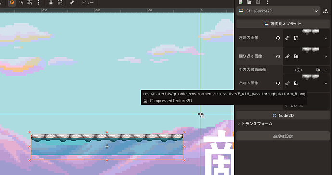332x175 pixels.
Task: Open the ビュー view menu
Action: coord(88,3)
